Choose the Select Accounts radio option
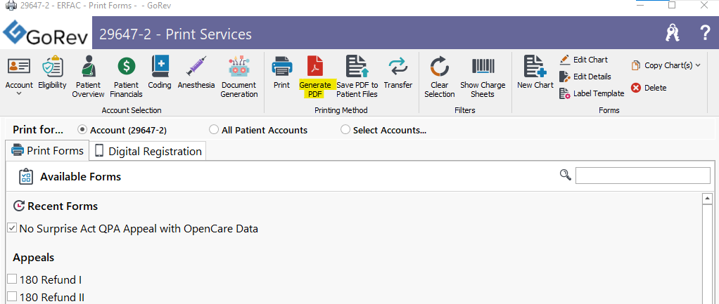The image size is (719, 304). [345, 130]
